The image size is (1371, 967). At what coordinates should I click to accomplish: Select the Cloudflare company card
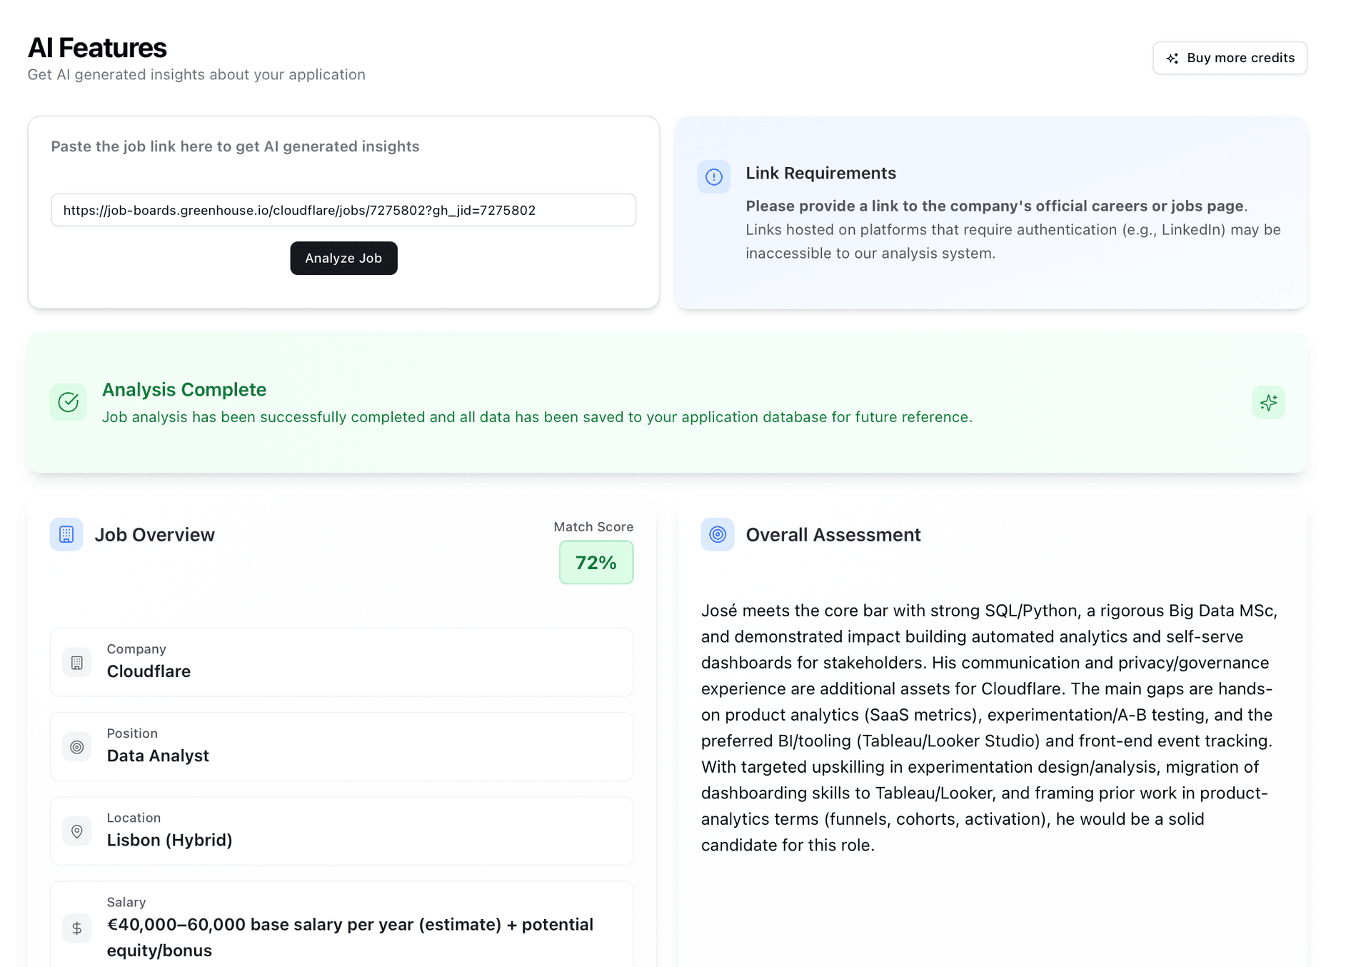point(341,662)
